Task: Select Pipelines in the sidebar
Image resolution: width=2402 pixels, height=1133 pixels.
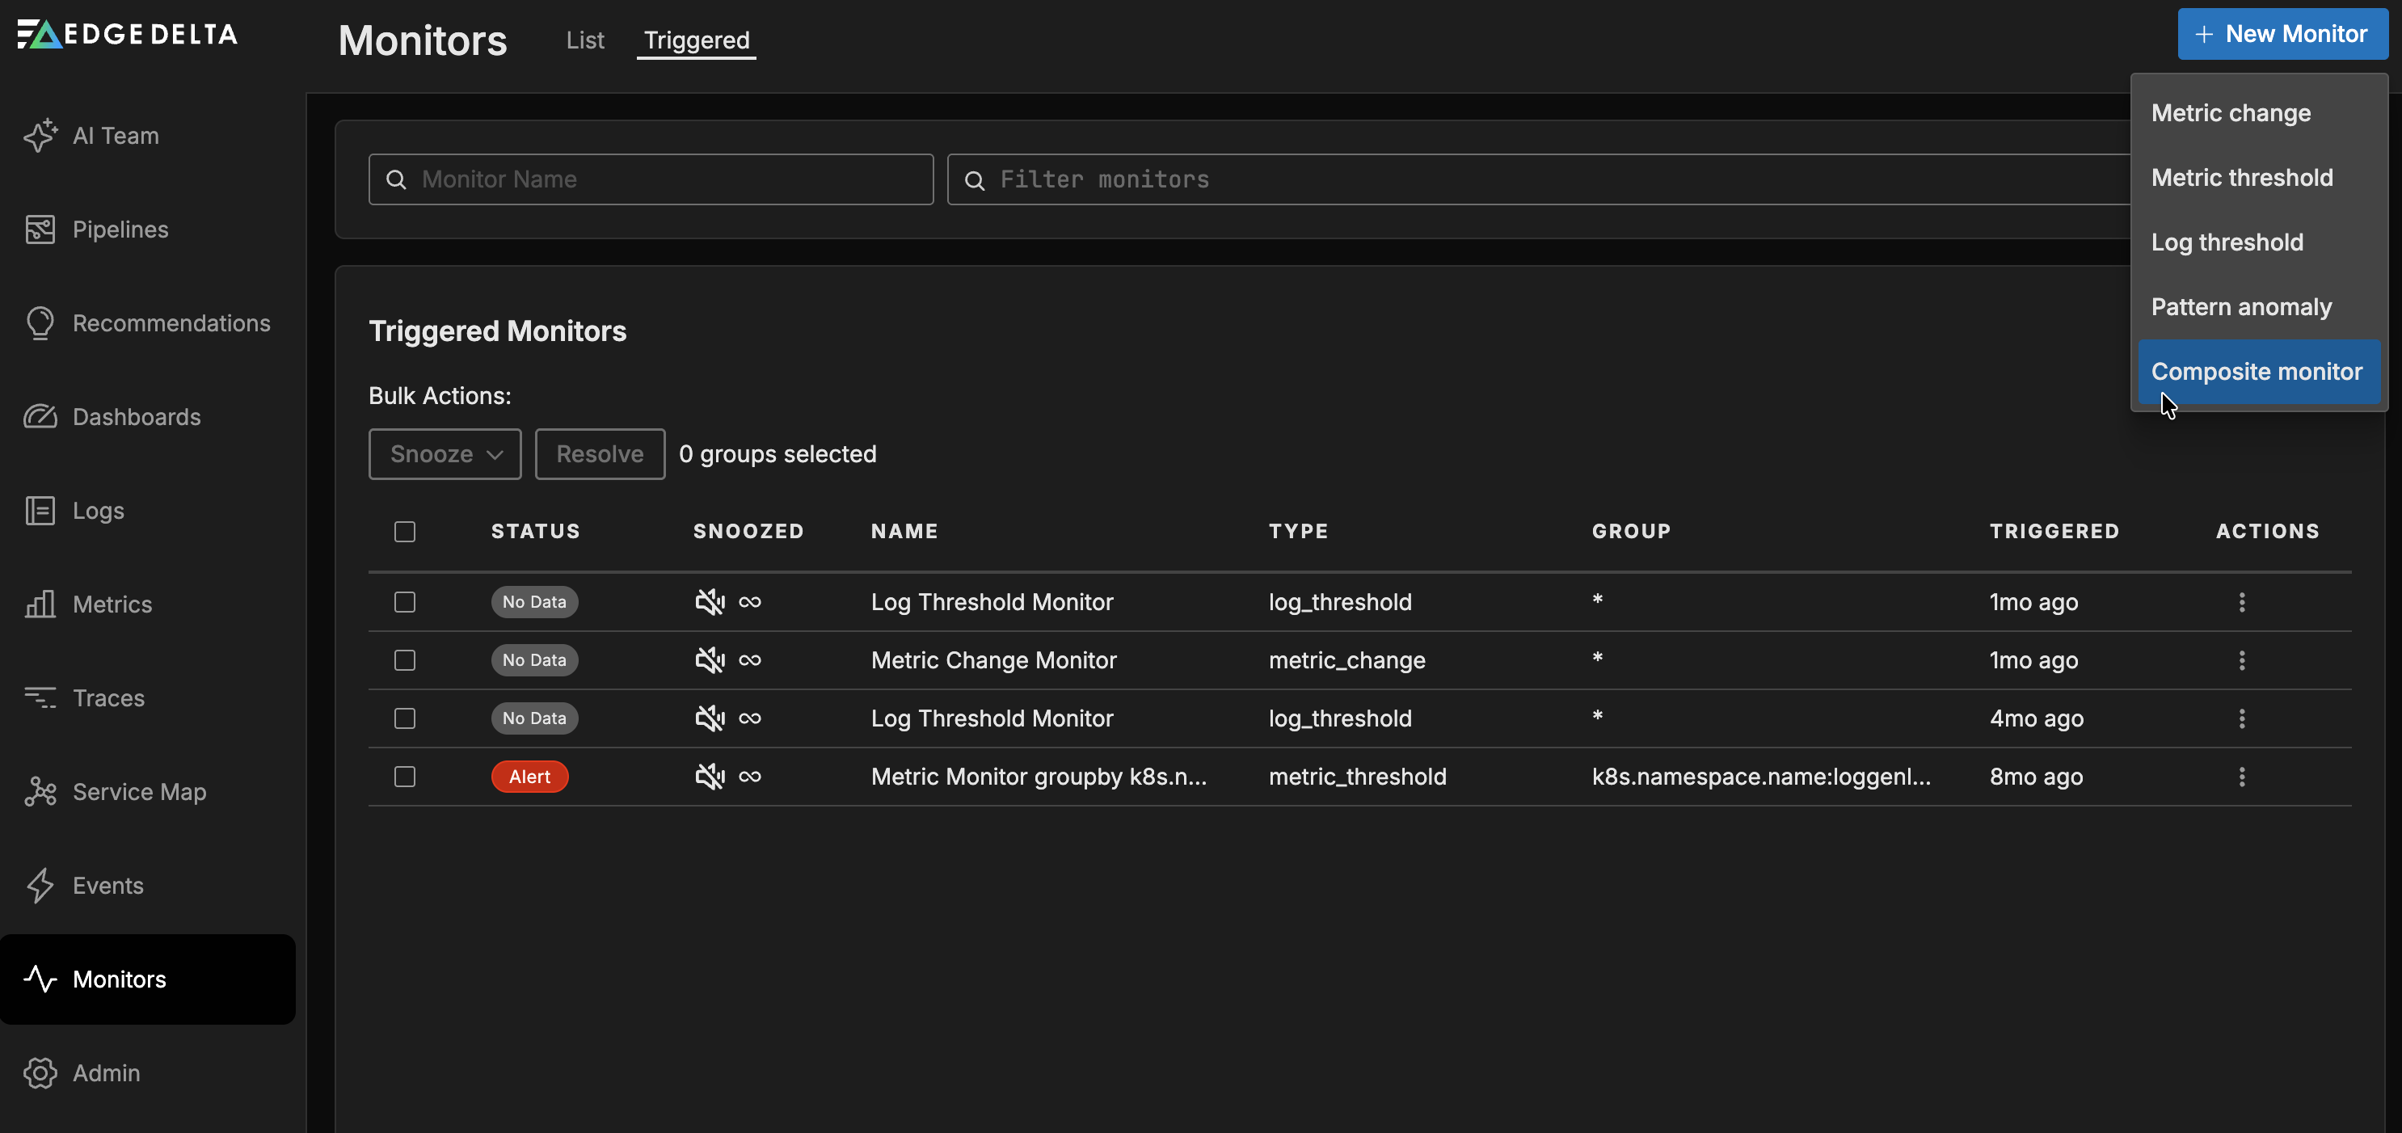Action: point(120,229)
